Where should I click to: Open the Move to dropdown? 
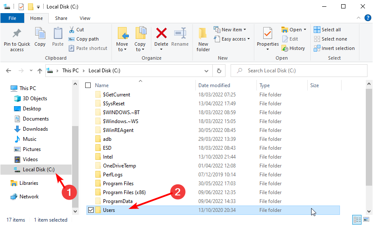[x=122, y=47]
